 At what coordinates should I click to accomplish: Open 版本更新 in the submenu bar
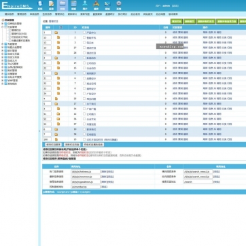pyautogui.click(x=173, y=14)
